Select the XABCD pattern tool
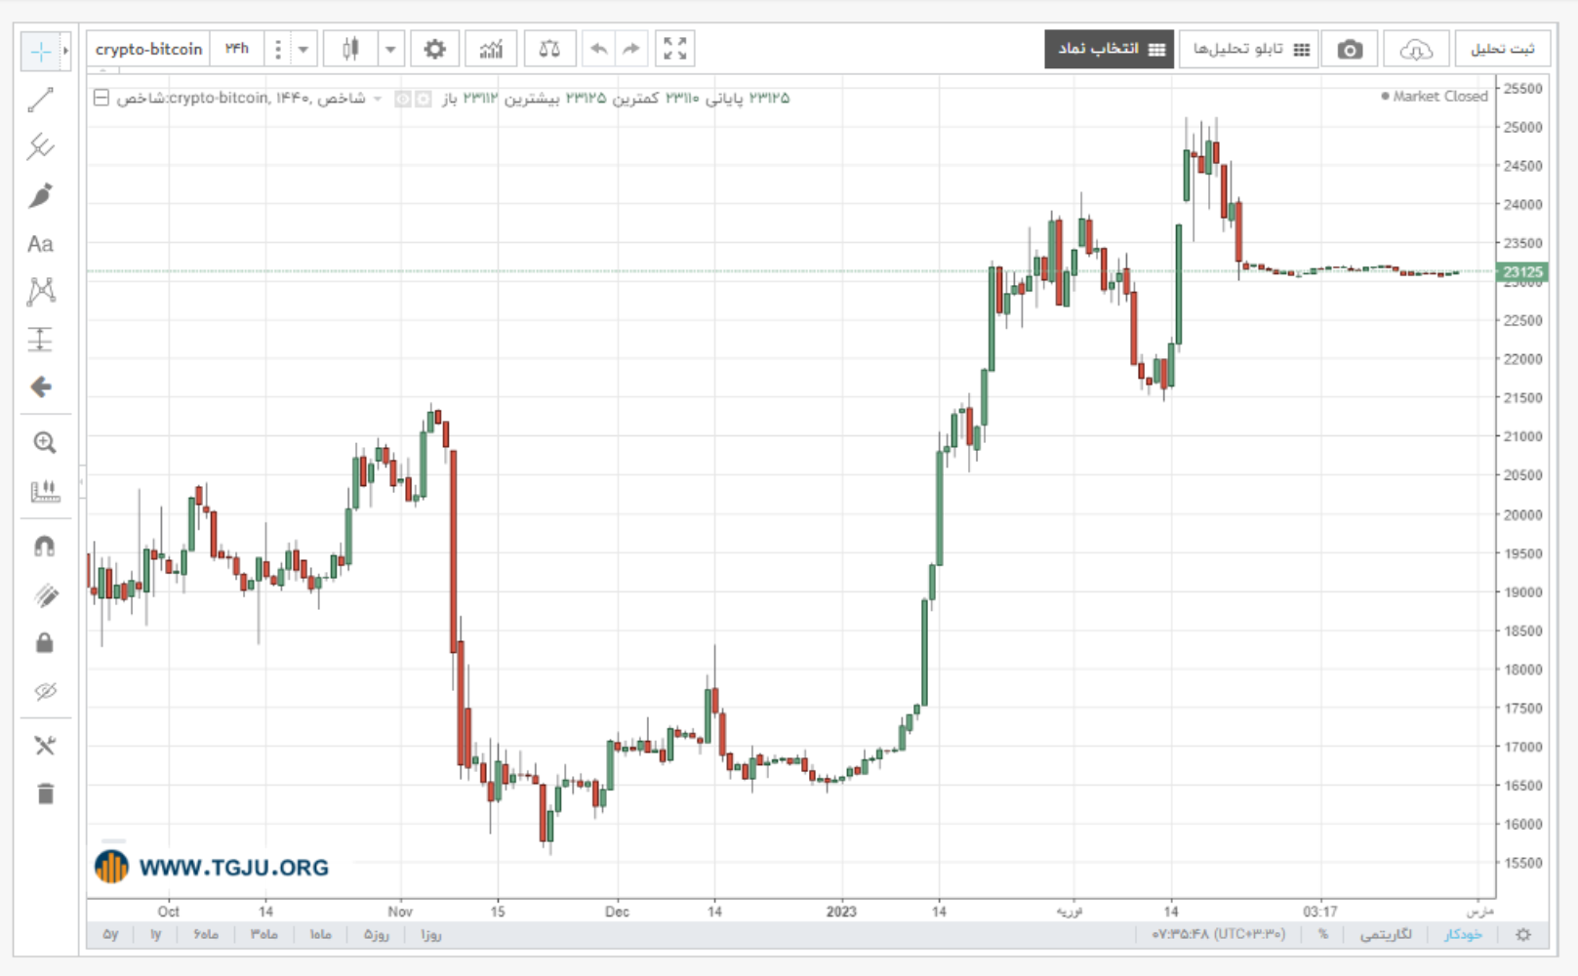This screenshot has height=976, width=1578. (41, 291)
